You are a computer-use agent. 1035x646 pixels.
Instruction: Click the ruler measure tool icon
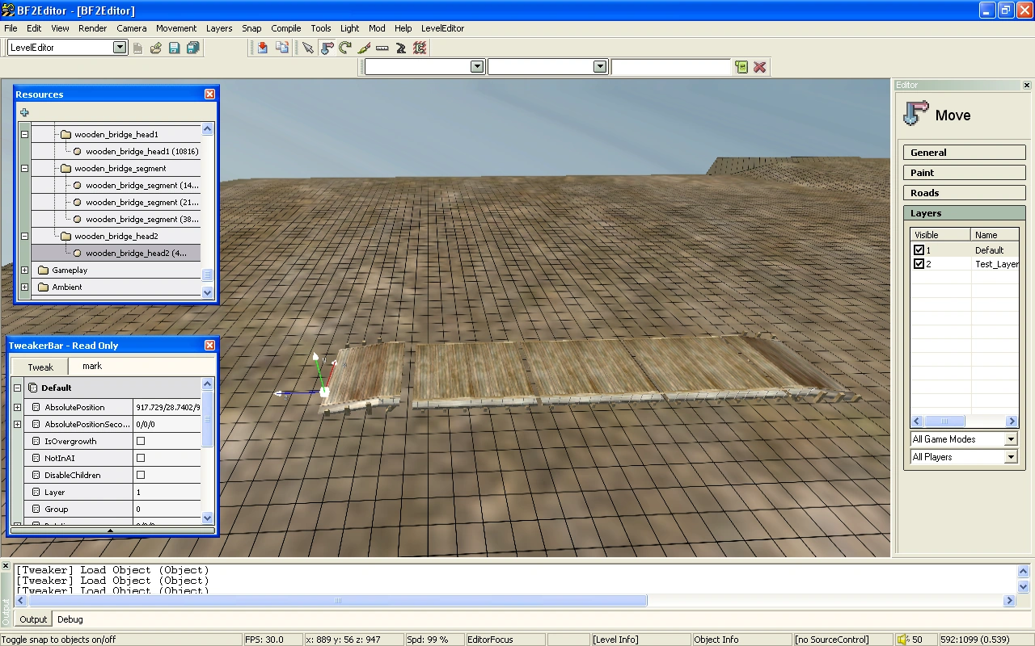382,48
